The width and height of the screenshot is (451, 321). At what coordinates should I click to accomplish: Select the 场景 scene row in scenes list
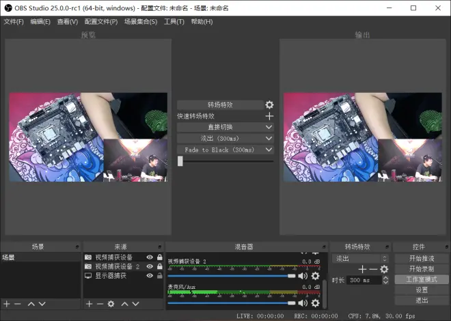[40, 257]
